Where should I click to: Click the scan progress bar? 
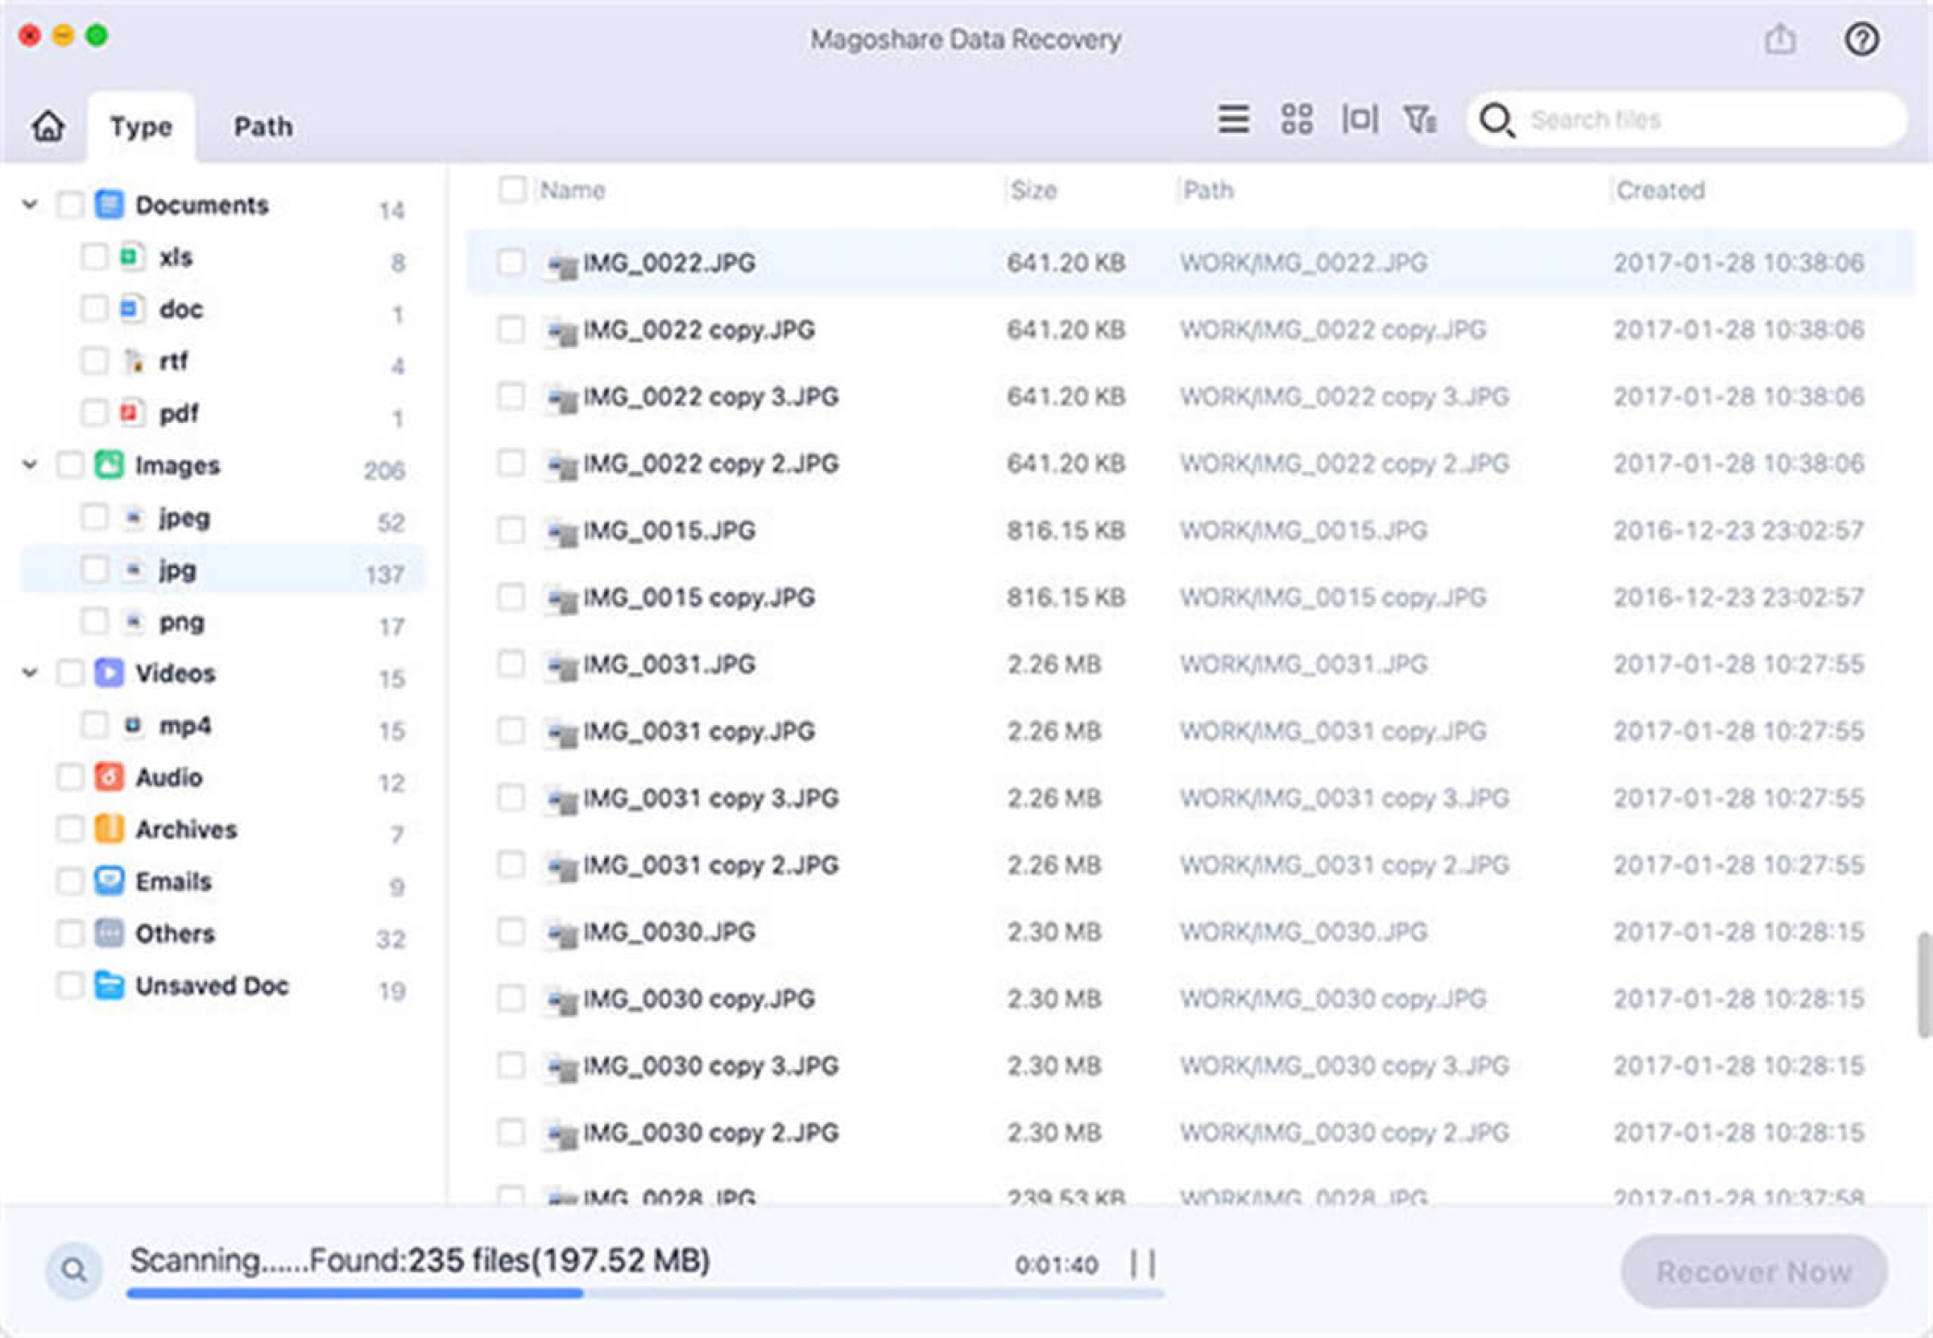point(644,1294)
